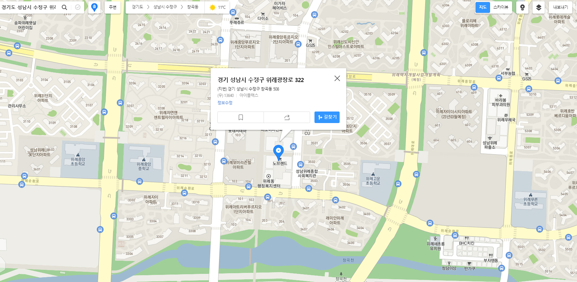The width and height of the screenshot is (577, 282).
Task: Click the 11℃ weather indicator
Action: tap(218, 7)
